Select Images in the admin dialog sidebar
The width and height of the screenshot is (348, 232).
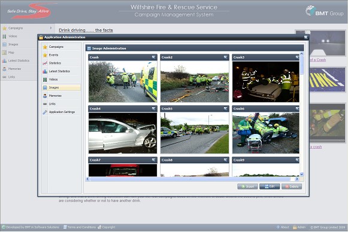[61, 87]
